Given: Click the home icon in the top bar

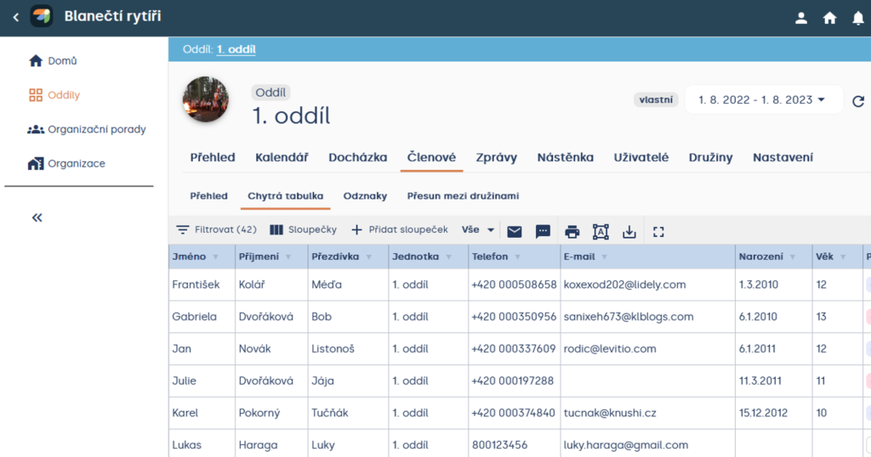Looking at the screenshot, I should (x=829, y=19).
